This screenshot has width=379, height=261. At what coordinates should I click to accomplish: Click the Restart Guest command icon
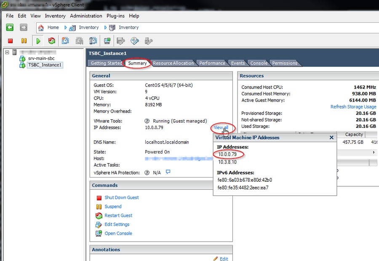pos(99,215)
